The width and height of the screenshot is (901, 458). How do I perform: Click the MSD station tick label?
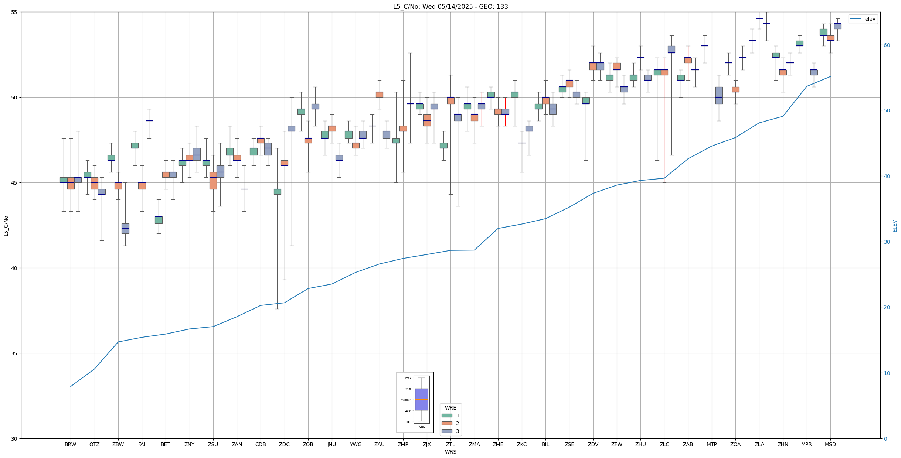pos(830,444)
